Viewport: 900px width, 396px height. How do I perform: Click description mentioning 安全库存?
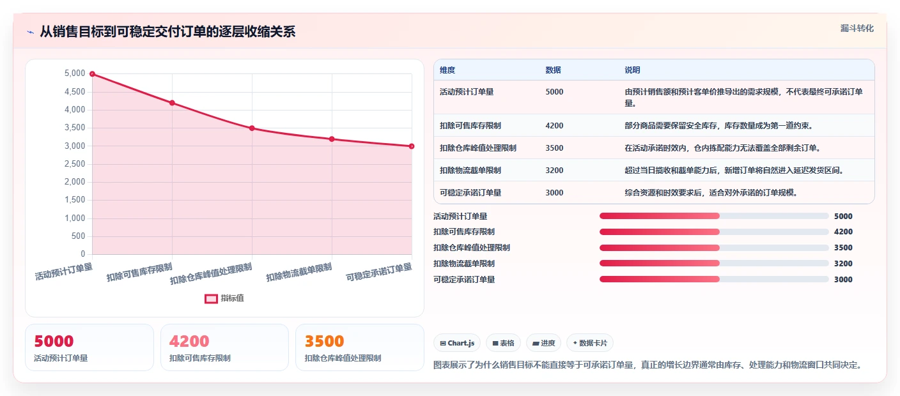(x=718, y=126)
